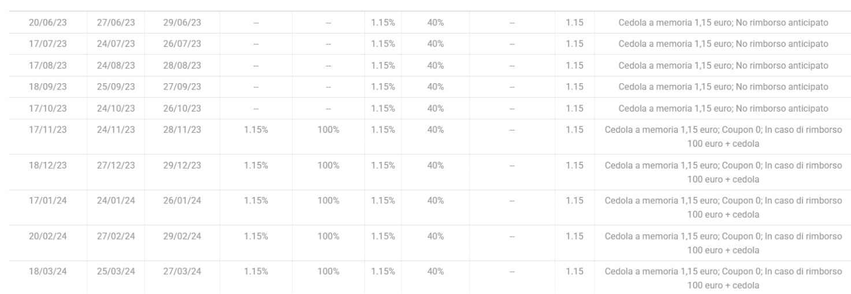Click the 100% value in 17/11/23 row
851x294 pixels.
328,130
